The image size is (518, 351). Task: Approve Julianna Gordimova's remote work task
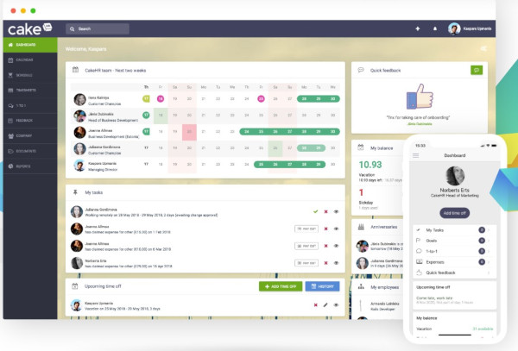tap(316, 211)
